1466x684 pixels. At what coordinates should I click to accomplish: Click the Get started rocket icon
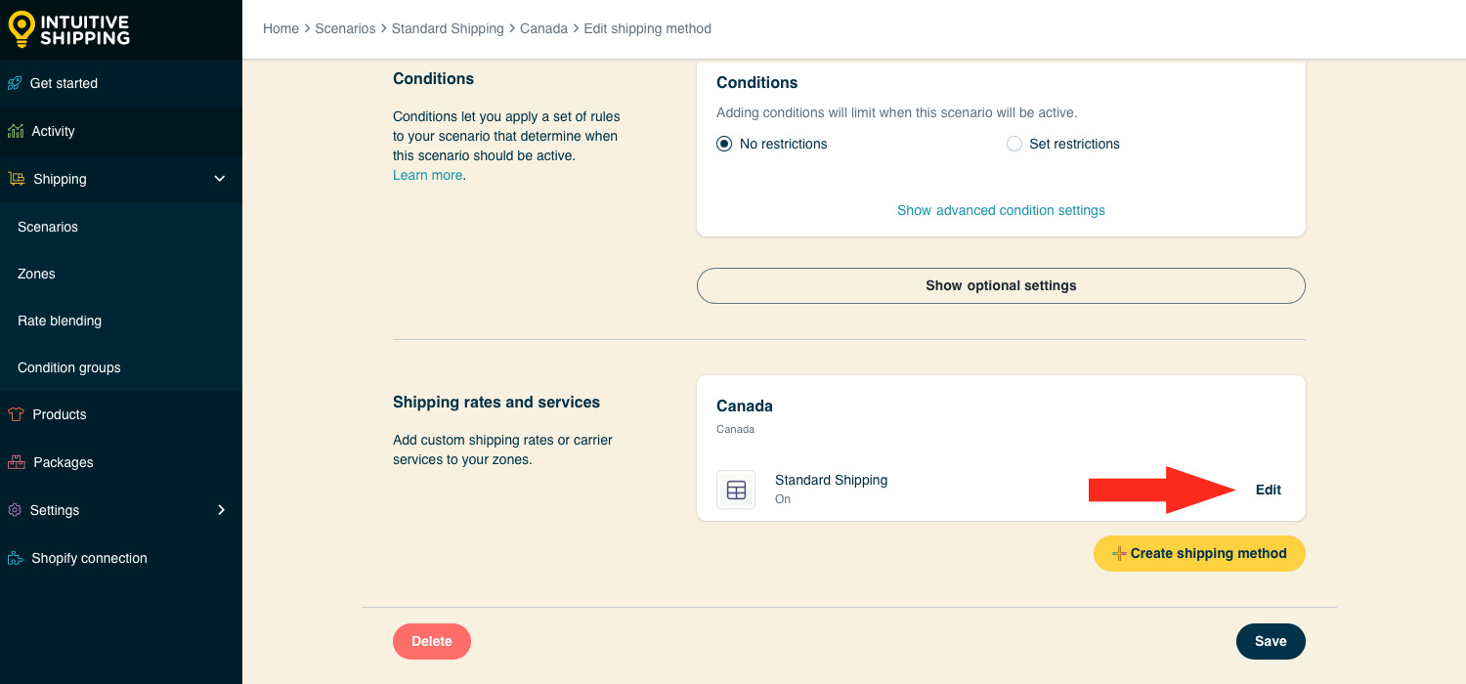tap(15, 83)
